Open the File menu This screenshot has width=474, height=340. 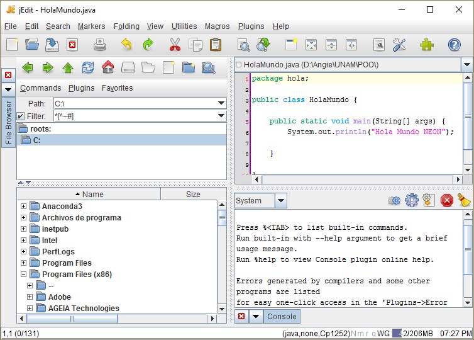(11, 26)
